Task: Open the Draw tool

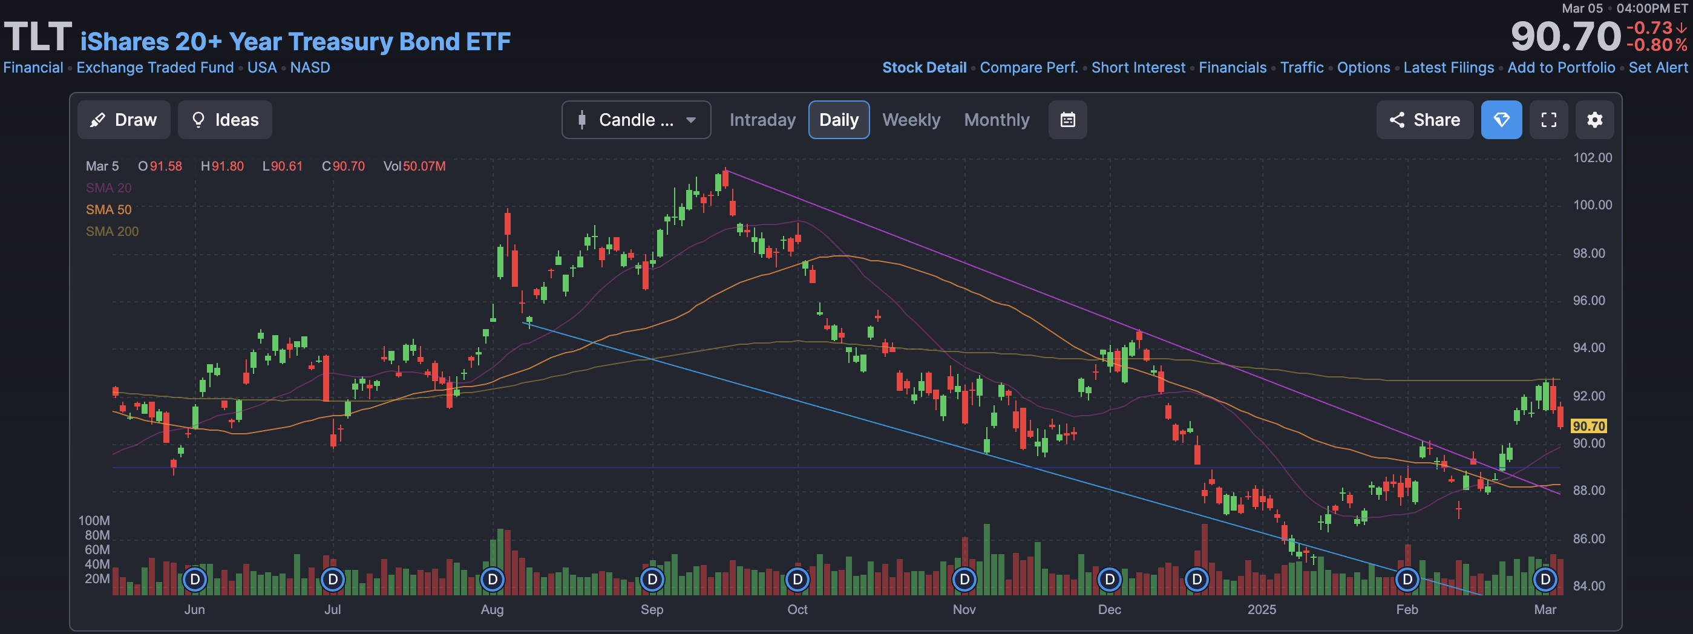Action: 123,120
